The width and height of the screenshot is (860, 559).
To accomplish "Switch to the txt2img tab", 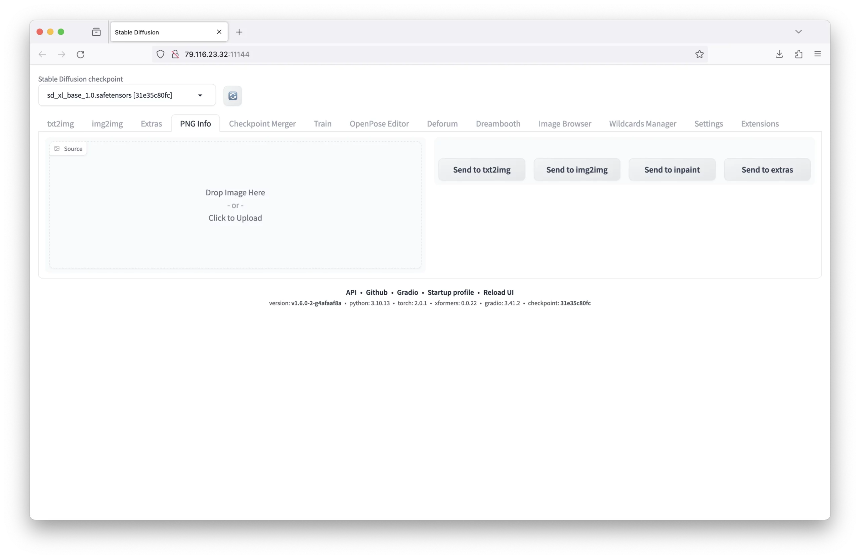I will tap(60, 124).
